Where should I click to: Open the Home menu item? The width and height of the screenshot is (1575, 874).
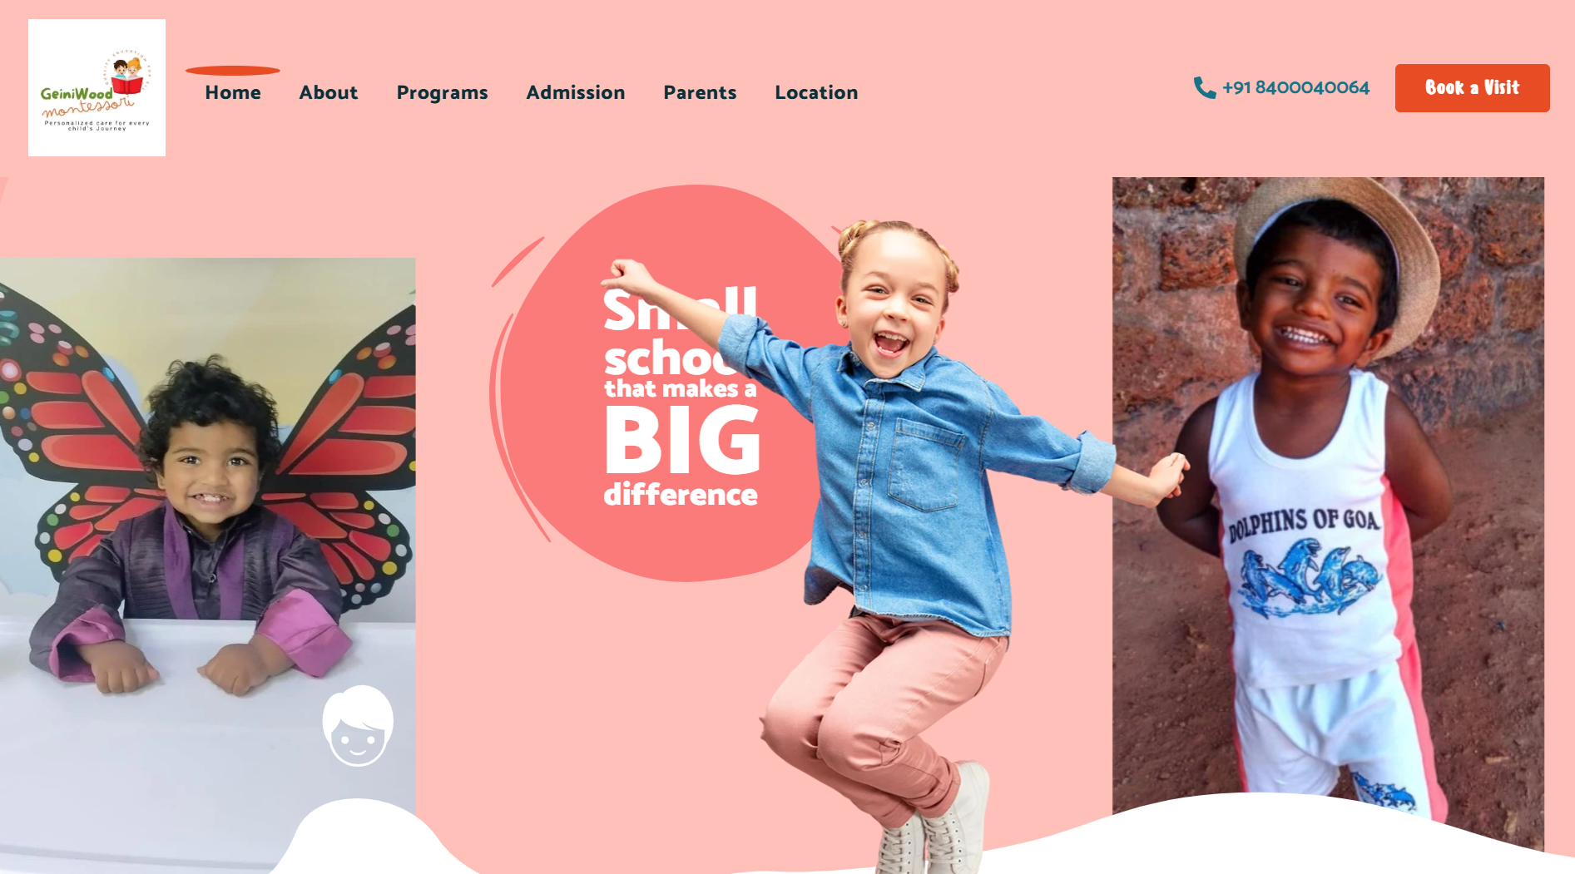point(233,92)
